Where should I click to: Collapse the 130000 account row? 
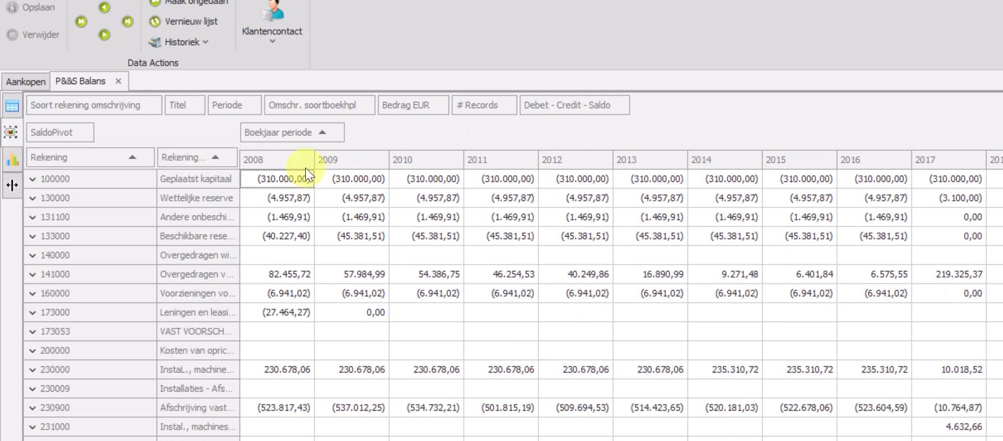(33, 198)
